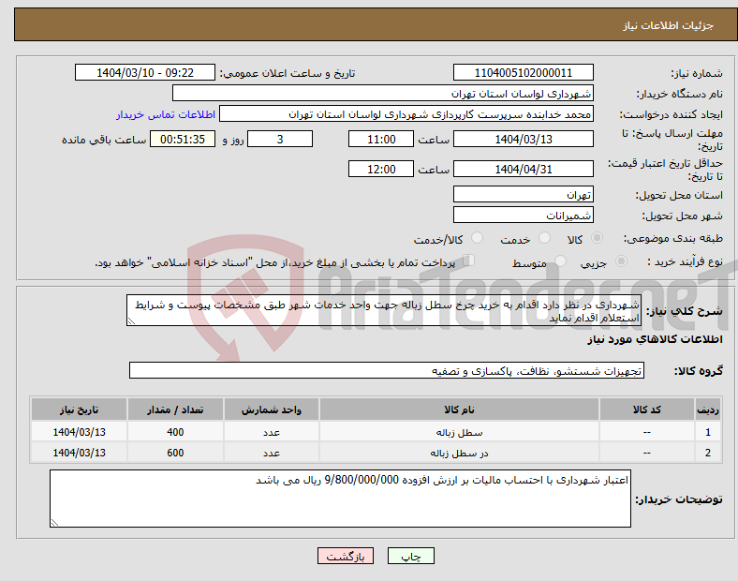Image resolution: width=738 pixels, height=581 pixels.
Task: Click the ردیف column header
Action: click(708, 410)
